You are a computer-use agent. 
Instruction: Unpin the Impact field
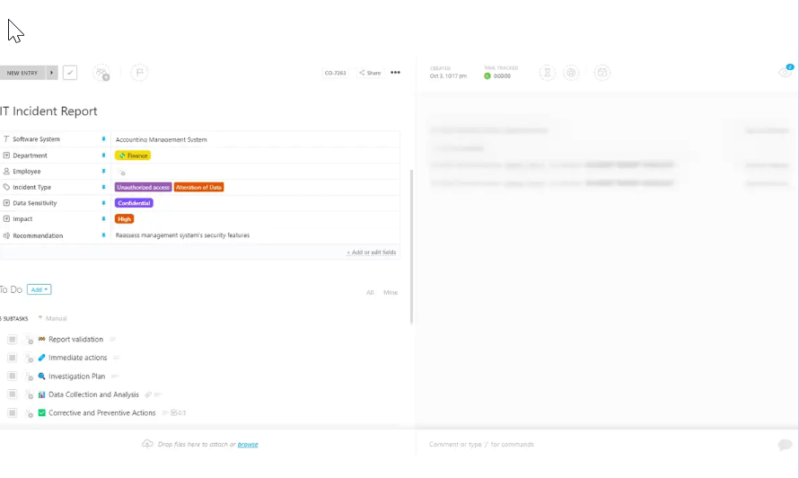coord(103,219)
